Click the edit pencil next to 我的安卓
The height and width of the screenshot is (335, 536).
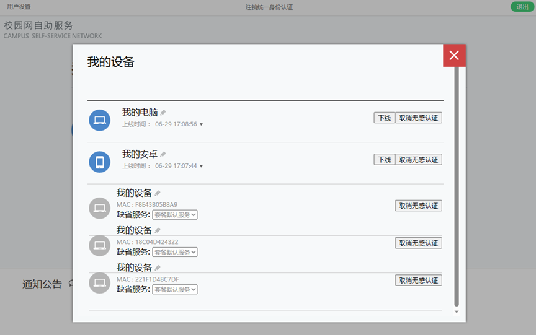pos(163,154)
